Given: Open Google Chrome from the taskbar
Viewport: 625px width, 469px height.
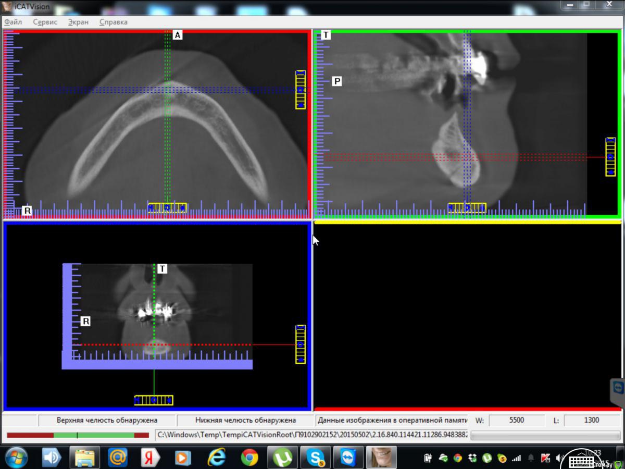Looking at the screenshot, I should [x=249, y=458].
